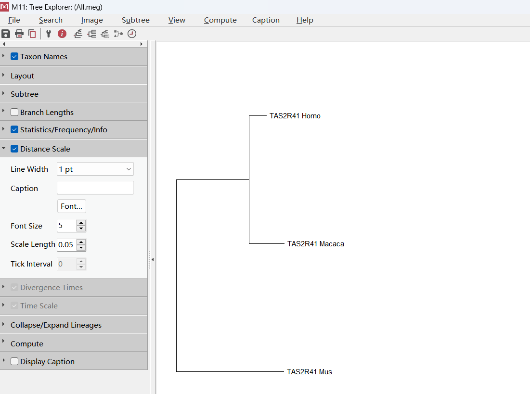Select taxon TAS2R41 Mus in tree

click(x=309, y=372)
